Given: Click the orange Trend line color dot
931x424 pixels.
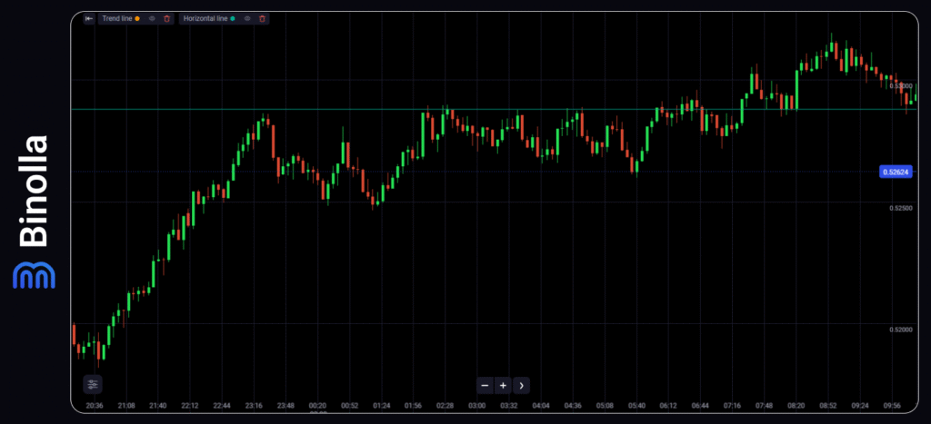Looking at the screenshot, I should click(137, 18).
